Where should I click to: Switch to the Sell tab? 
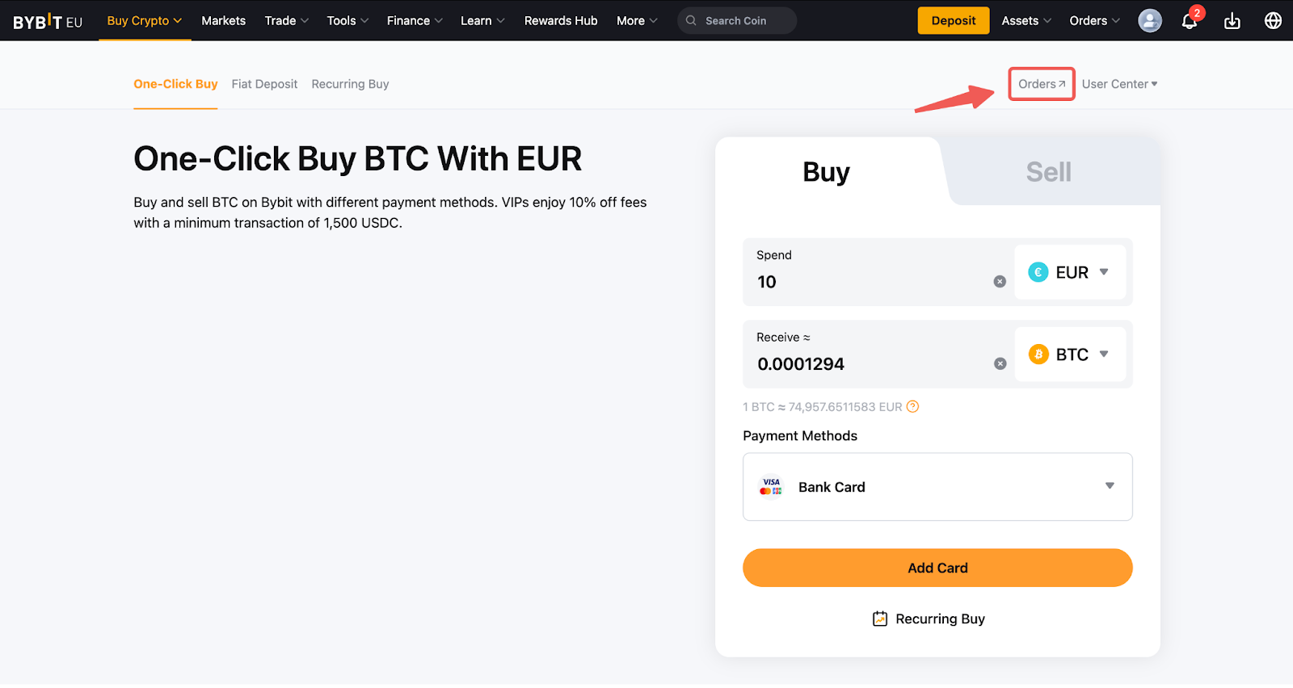coord(1048,172)
